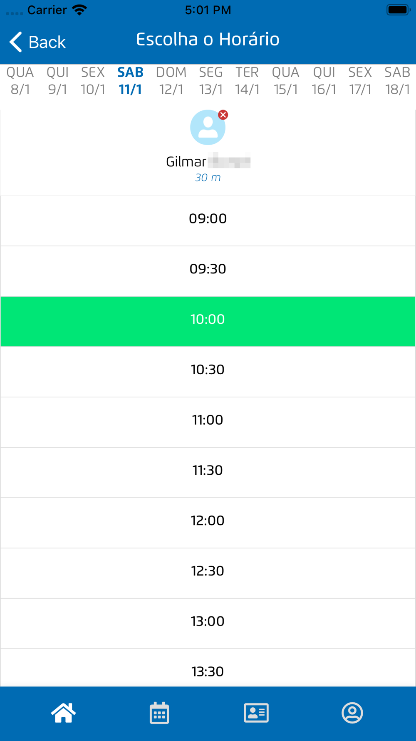Switch to the QUA 8/1 date tab
416x741 pixels.
(20, 81)
